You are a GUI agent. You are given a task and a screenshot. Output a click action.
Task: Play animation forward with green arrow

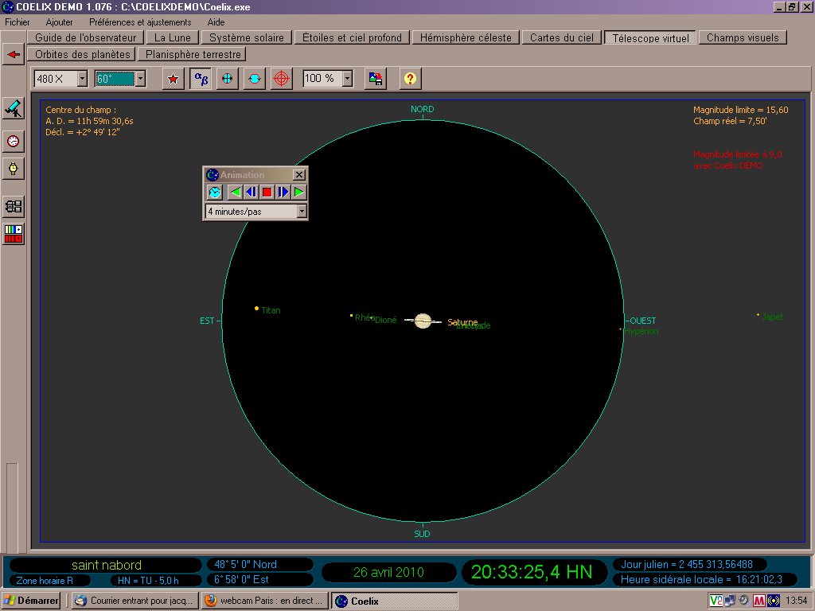pyautogui.click(x=299, y=193)
